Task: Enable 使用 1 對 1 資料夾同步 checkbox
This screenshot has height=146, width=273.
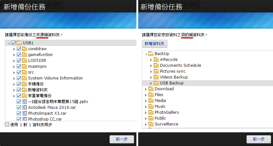Action: 7,124
